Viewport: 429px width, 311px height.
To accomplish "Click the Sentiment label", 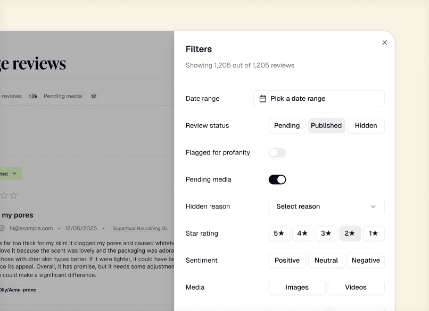I will point(202,261).
